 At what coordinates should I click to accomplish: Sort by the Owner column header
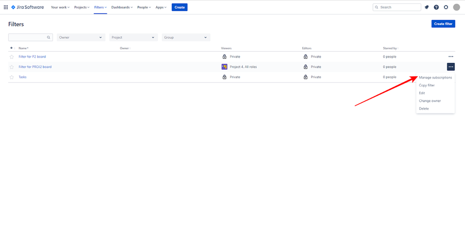(125, 48)
